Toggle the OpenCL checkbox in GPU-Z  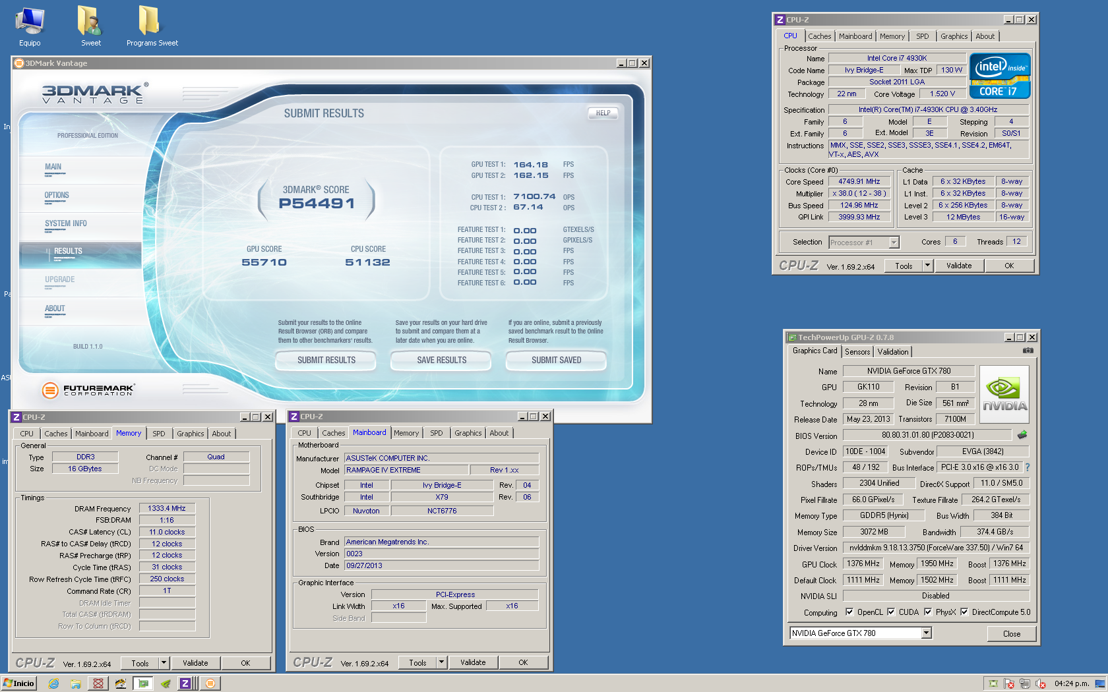point(849,612)
